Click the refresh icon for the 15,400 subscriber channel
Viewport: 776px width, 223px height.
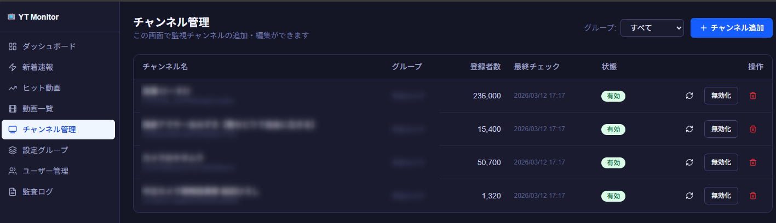(x=689, y=130)
